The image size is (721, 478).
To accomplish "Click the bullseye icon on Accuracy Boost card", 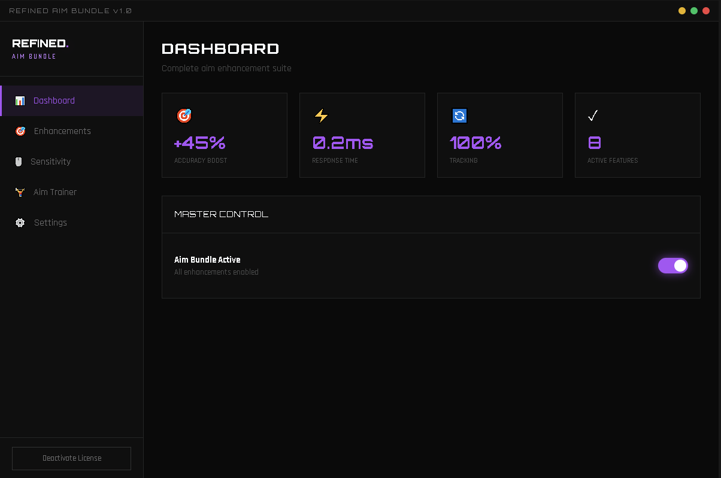I will point(184,115).
